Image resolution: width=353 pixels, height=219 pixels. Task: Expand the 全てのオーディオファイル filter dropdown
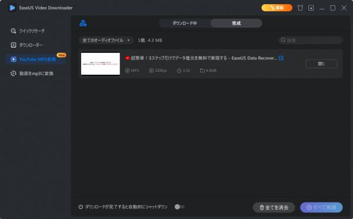coord(106,41)
